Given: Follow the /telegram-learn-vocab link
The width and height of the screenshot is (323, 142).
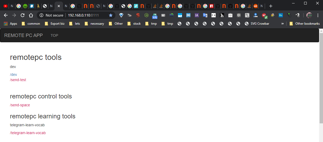Looking at the screenshot, I should click(x=28, y=133).
